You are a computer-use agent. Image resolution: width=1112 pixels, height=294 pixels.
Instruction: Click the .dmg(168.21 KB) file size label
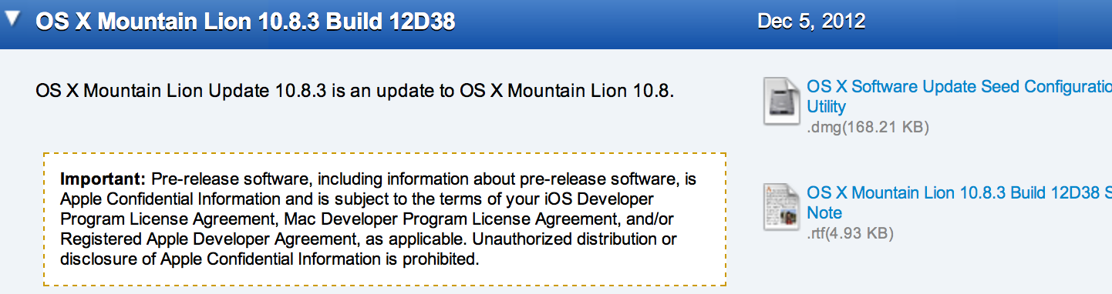[868, 127]
